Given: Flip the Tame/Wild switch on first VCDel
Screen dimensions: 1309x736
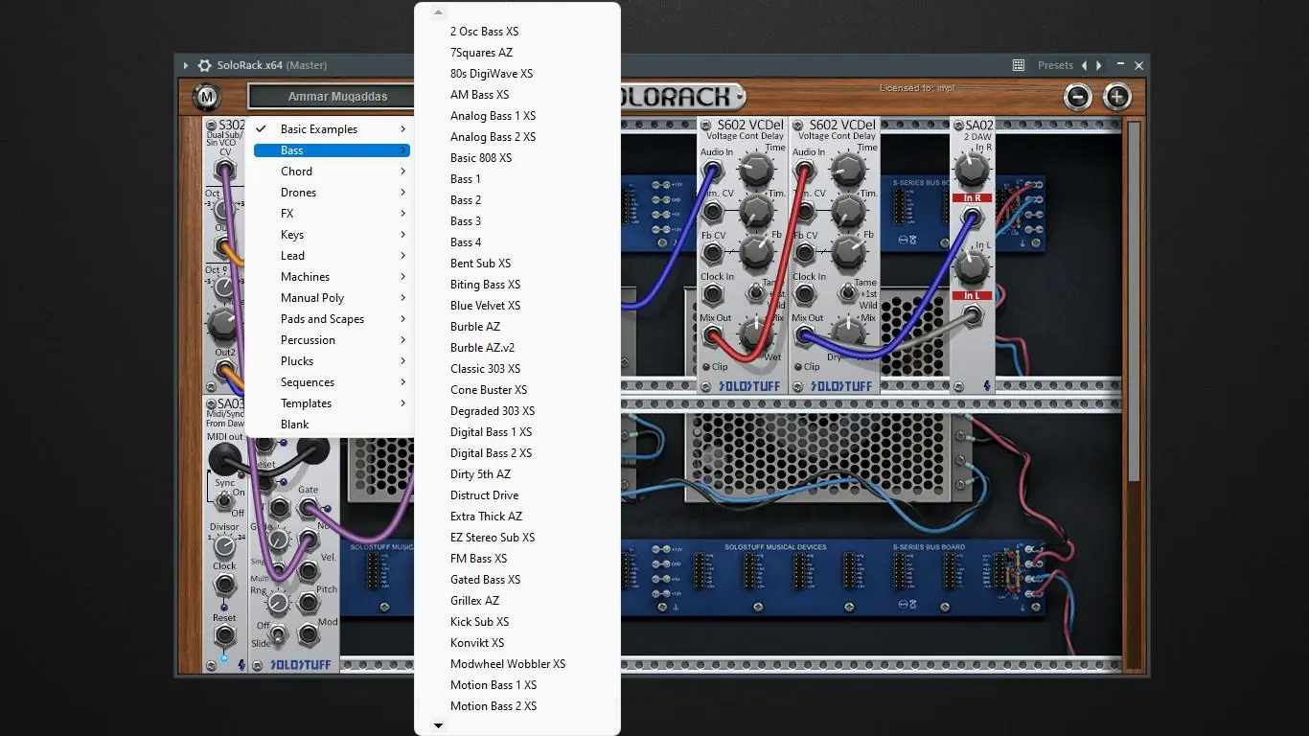Looking at the screenshot, I should [x=756, y=292].
